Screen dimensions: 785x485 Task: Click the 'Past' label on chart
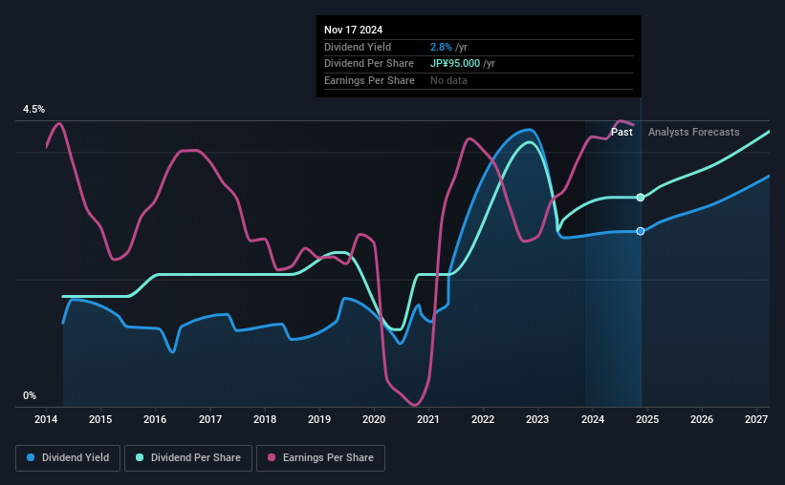(621, 132)
